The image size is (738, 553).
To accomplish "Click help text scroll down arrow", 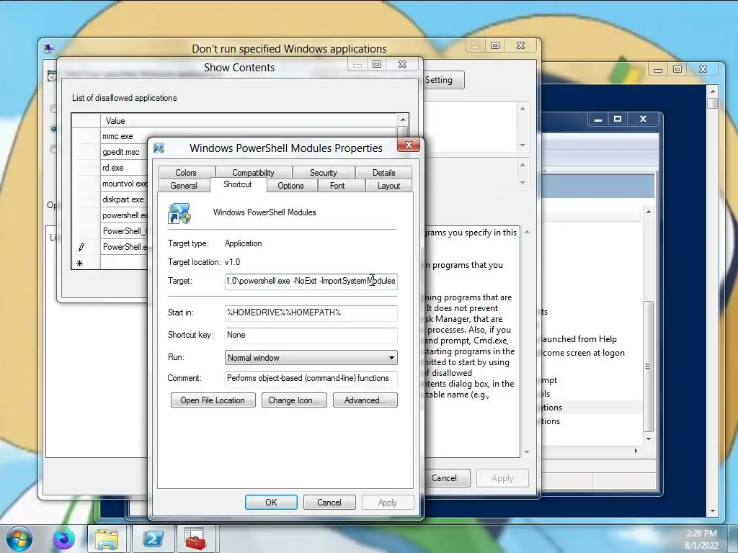I will (527, 452).
